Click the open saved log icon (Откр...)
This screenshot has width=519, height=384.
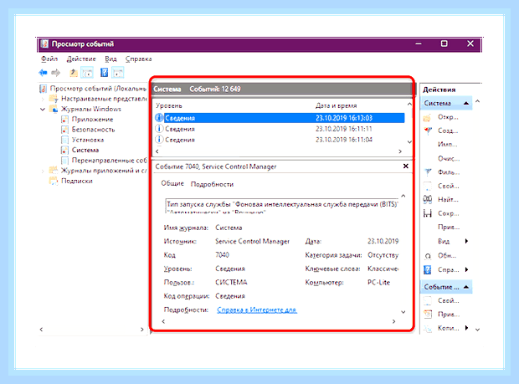(427, 117)
